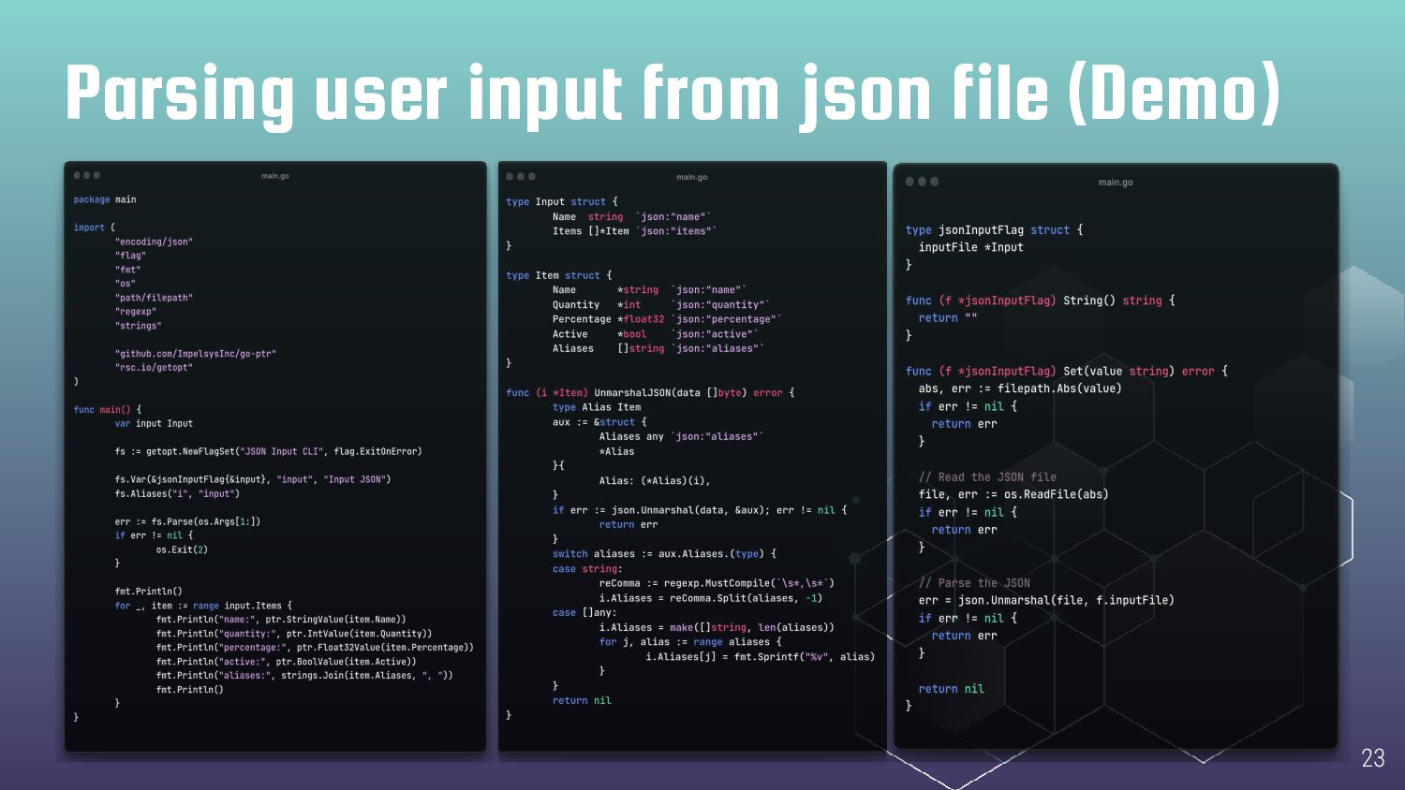
Task: Click the "Aliases any" field line
Action: 682,436
